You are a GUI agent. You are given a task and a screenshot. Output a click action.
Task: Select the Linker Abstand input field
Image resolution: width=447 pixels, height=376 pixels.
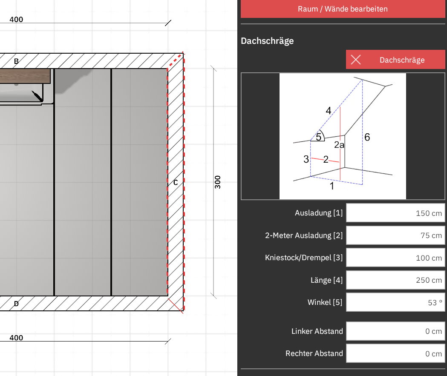(395, 331)
